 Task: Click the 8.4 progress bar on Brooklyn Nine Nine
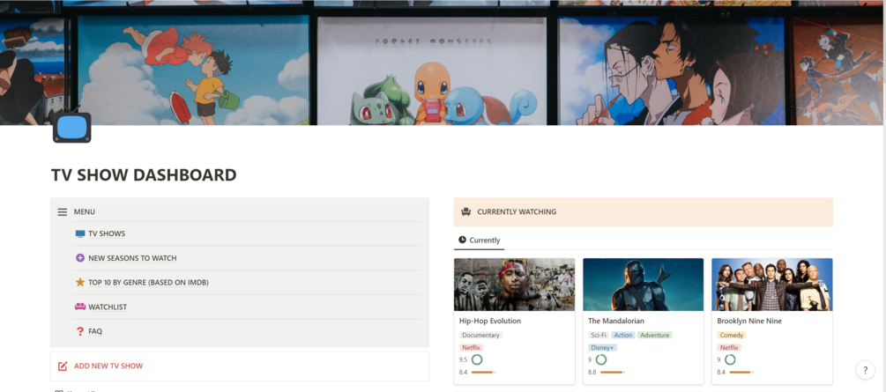tap(741, 373)
